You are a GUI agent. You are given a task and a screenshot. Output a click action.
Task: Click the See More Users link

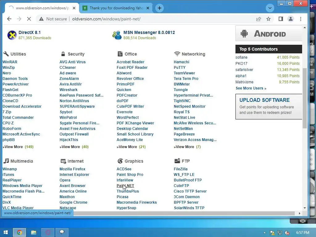click(x=251, y=88)
